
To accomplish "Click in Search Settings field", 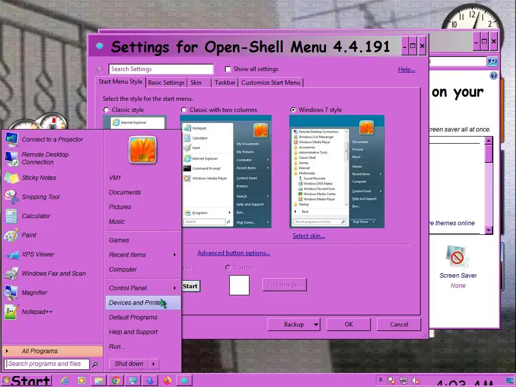I will (x=161, y=69).
